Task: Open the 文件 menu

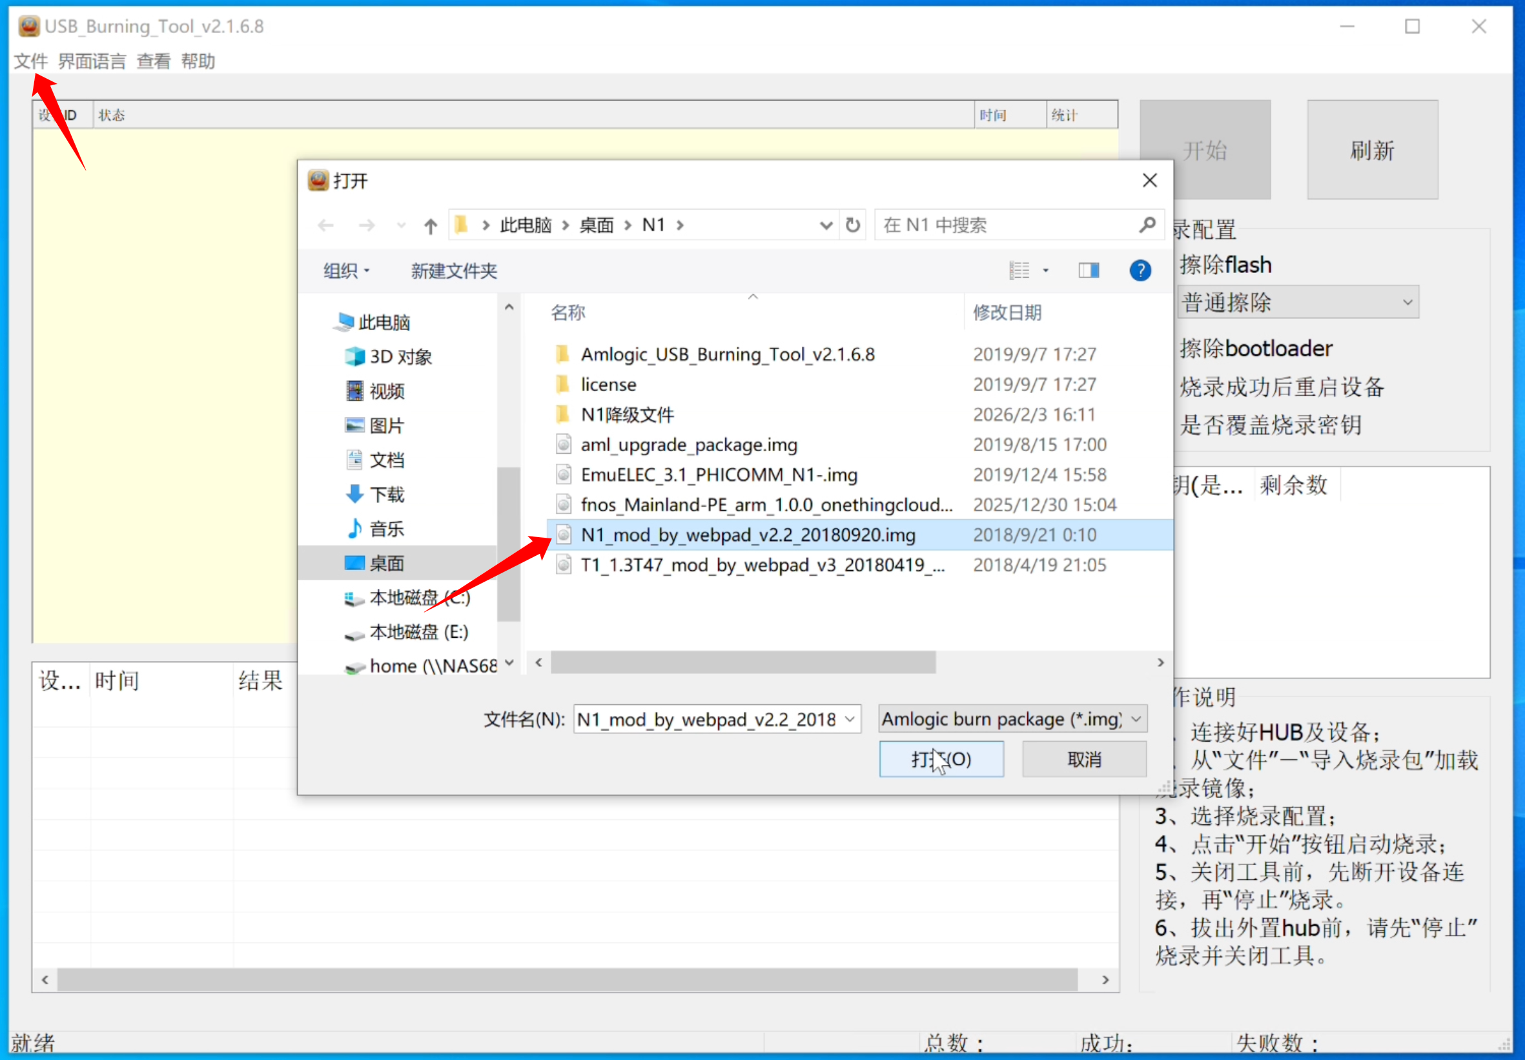Action: coord(30,61)
